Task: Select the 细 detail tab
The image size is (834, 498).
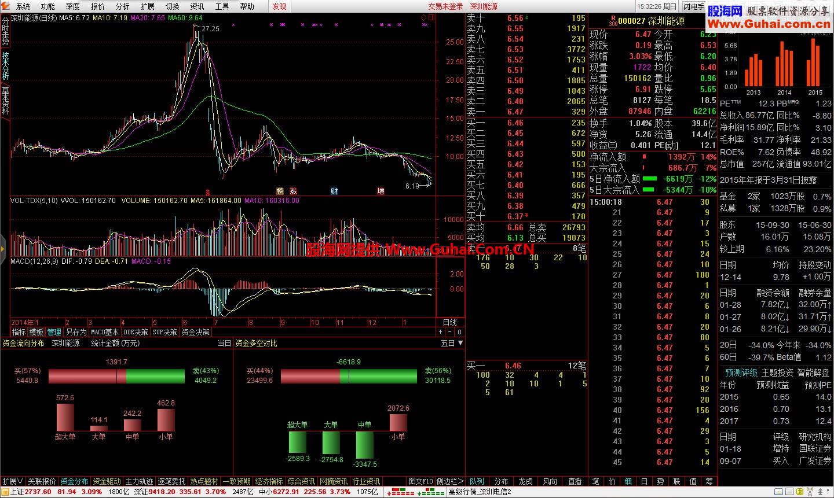Action: 628,481
